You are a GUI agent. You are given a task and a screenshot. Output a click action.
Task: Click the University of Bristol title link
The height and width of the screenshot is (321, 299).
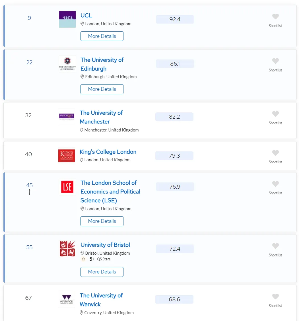(x=105, y=245)
